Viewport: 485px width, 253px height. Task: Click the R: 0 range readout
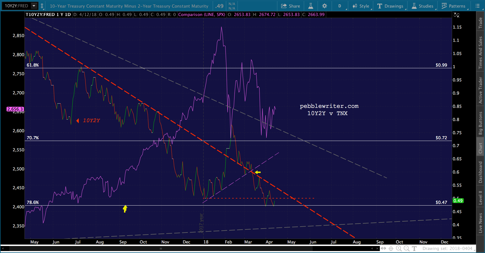pyautogui.click(x=172, y=15)
